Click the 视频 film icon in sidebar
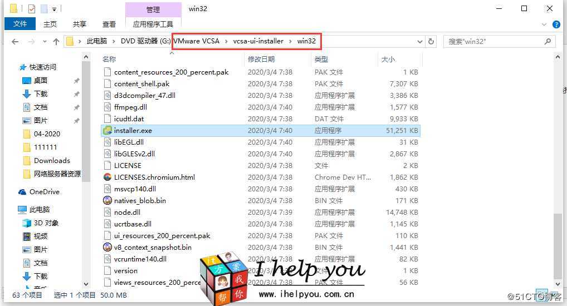The width and height of the screenshot is (567, 306). [x=27, y=236]
